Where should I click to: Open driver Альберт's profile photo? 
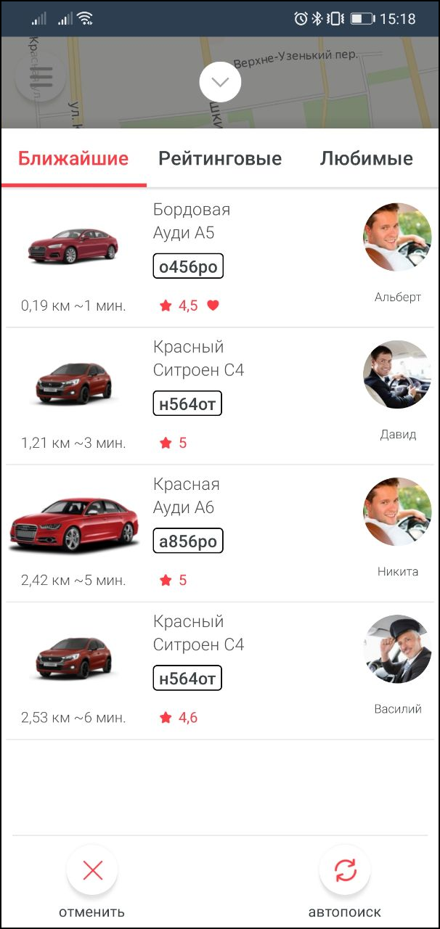tap(397, 237)
